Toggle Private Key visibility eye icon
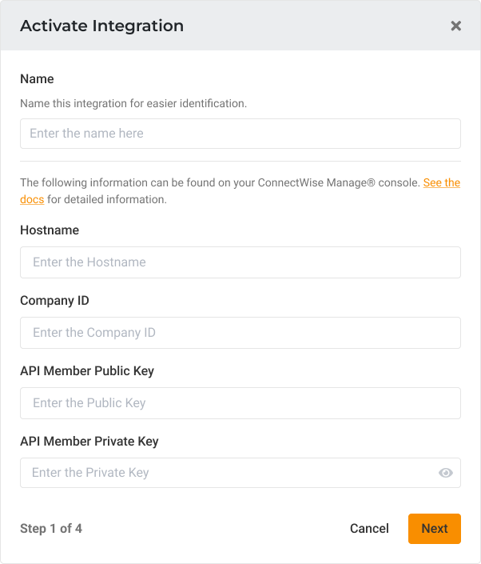Viewport: 481px width, 564px height. tap(446, 473)
